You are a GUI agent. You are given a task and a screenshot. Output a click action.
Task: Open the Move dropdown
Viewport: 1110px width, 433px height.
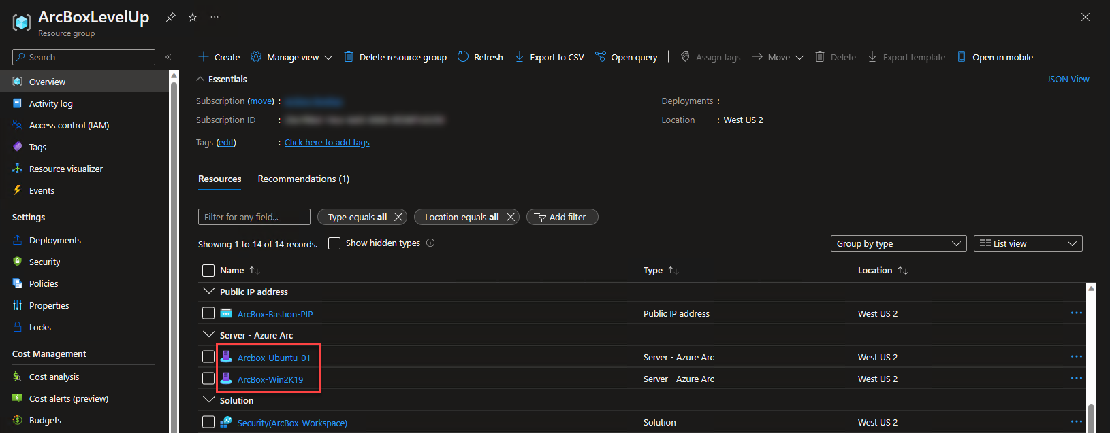[x=778, y=57]
